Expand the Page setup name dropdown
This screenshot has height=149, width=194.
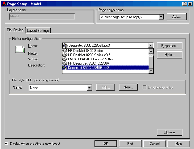[x=161, y=17]
